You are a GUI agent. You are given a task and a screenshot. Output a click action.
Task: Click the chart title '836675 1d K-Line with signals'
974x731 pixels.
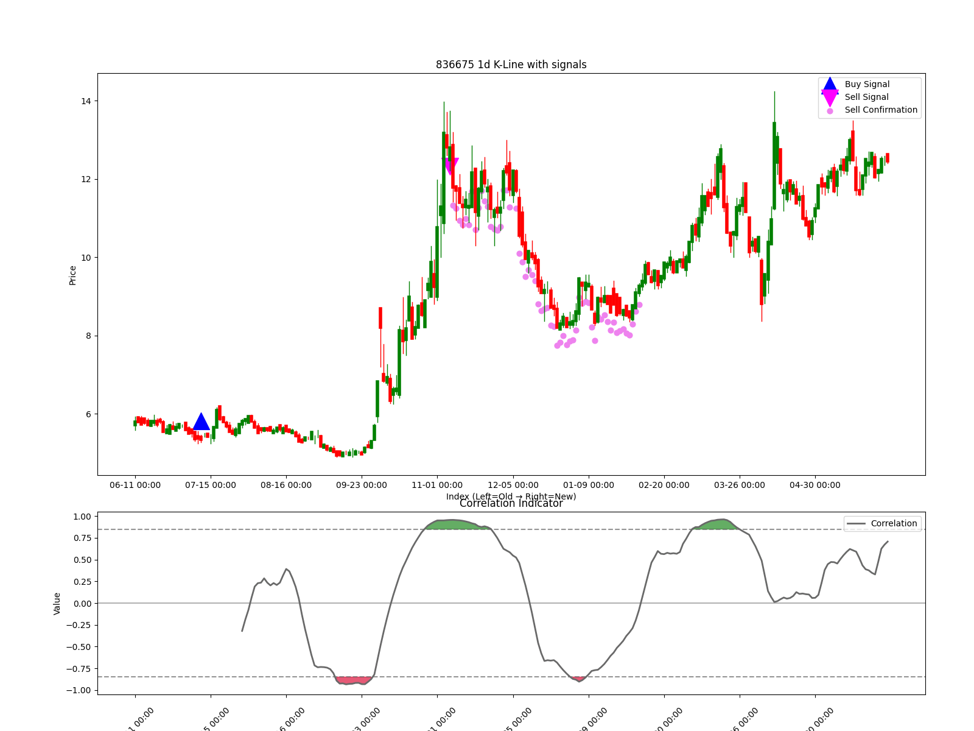tap(511, 65)
